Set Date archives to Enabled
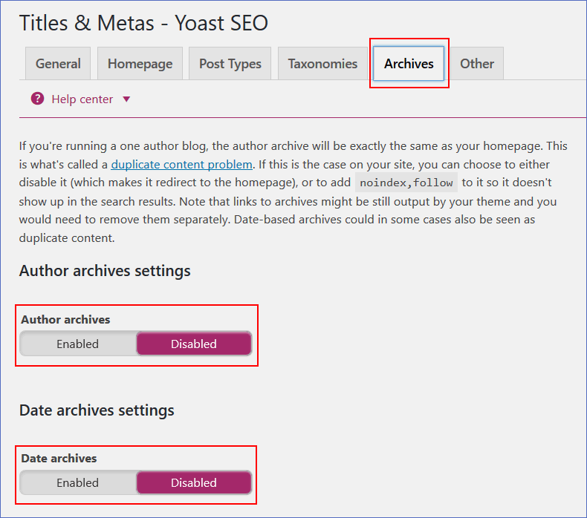 point(78,482)
